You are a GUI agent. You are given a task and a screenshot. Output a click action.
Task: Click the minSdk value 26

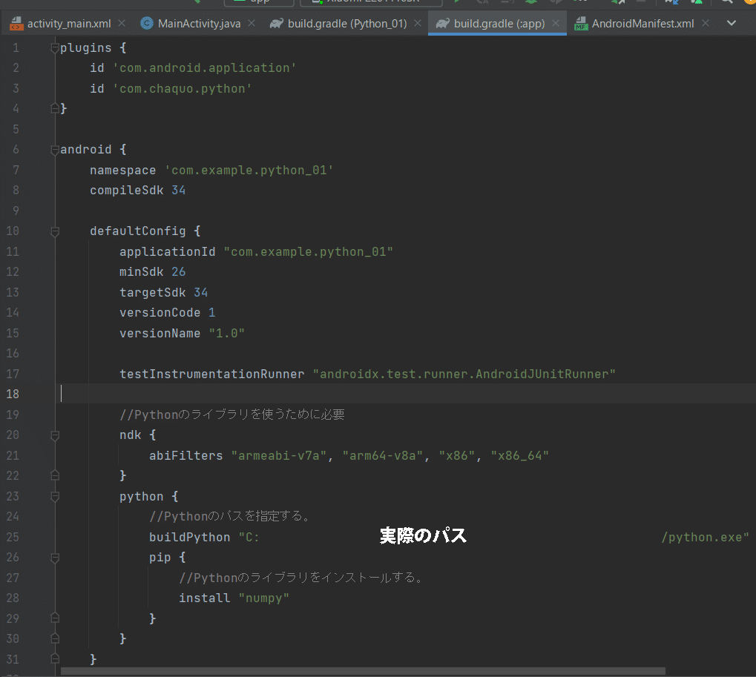pyautogui.click(x=178, y=271)
